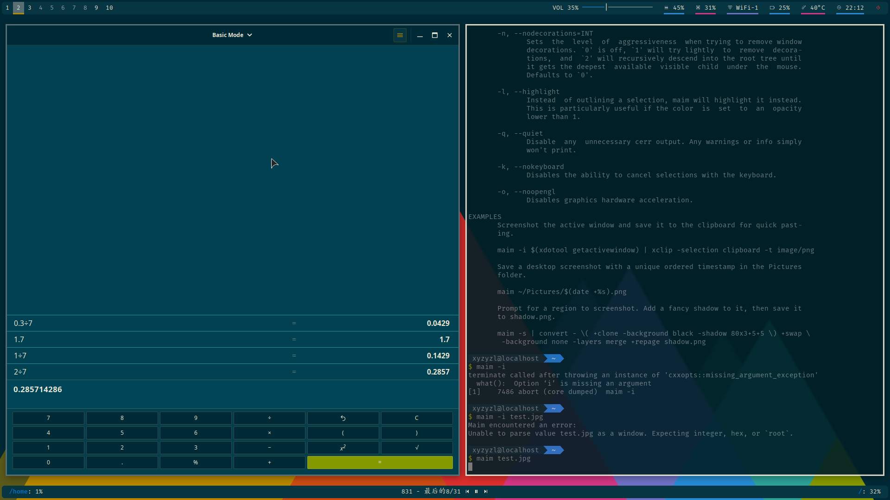Click the red power icon in top bar
Screen dimensions: 890x500
[878, 8]
